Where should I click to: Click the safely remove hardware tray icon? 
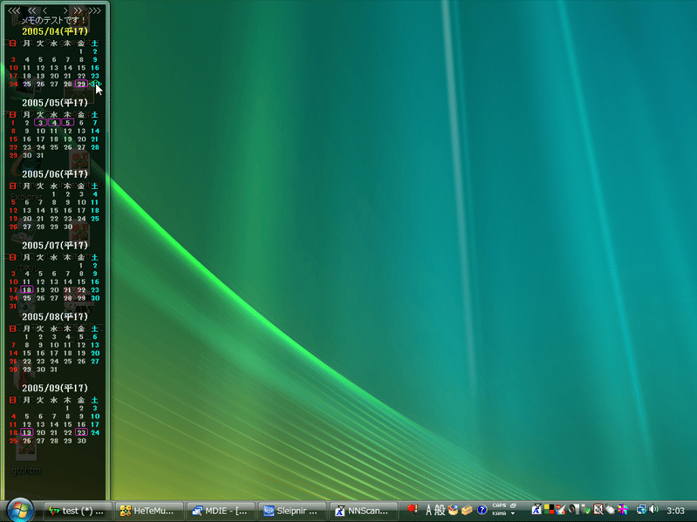pos(586,510)
